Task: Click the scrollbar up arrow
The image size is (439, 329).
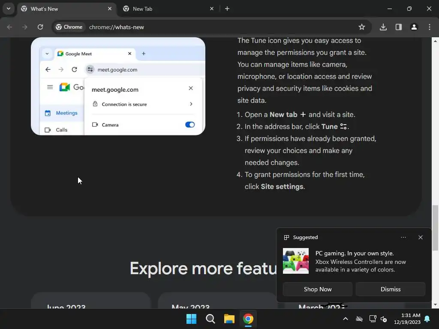Action: [435, 41]
